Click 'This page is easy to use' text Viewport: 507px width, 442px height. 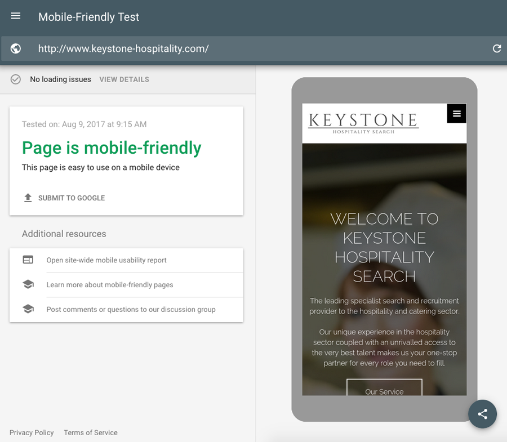[101, 167]
